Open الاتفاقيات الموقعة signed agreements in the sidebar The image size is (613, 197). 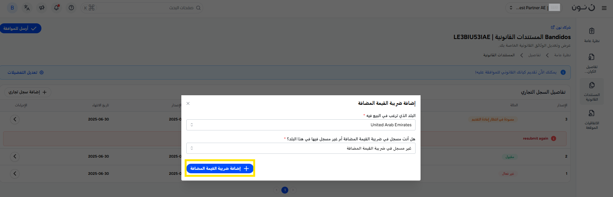click(592, 119)
